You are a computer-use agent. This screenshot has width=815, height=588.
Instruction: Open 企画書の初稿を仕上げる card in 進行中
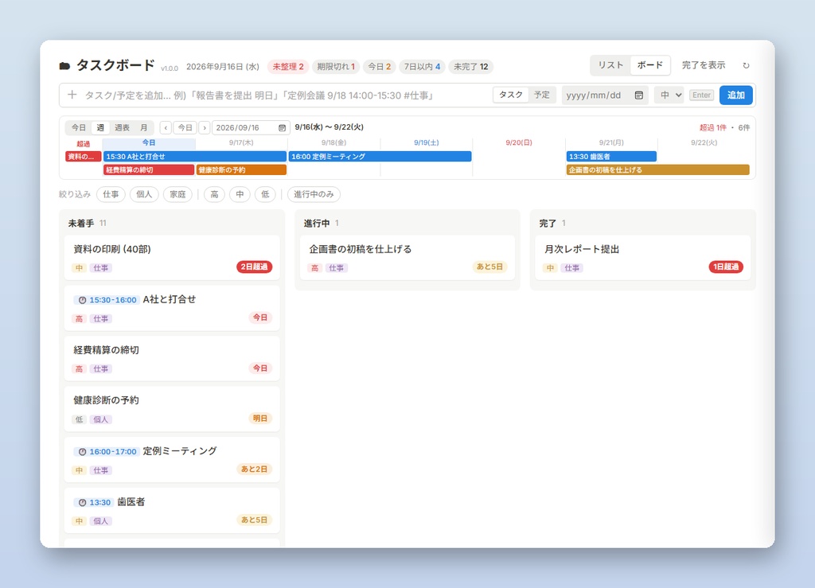point(407,258)
